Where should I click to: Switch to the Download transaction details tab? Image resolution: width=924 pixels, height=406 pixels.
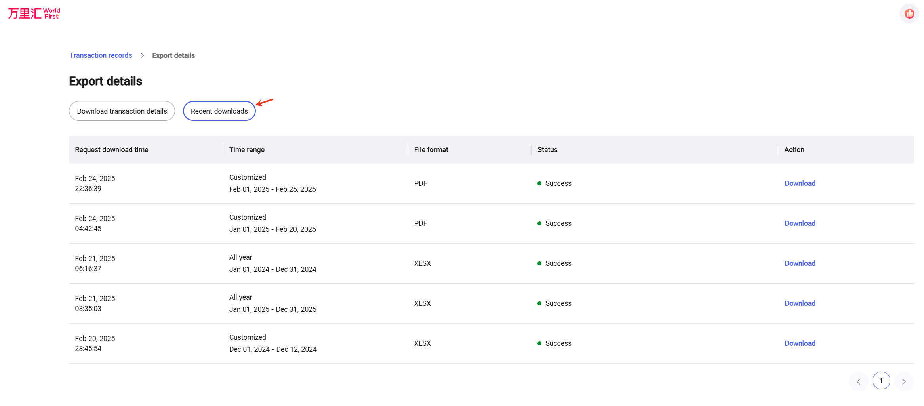[122, 111]
